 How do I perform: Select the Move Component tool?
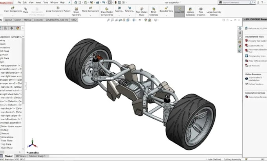click(x=90, y=9)
